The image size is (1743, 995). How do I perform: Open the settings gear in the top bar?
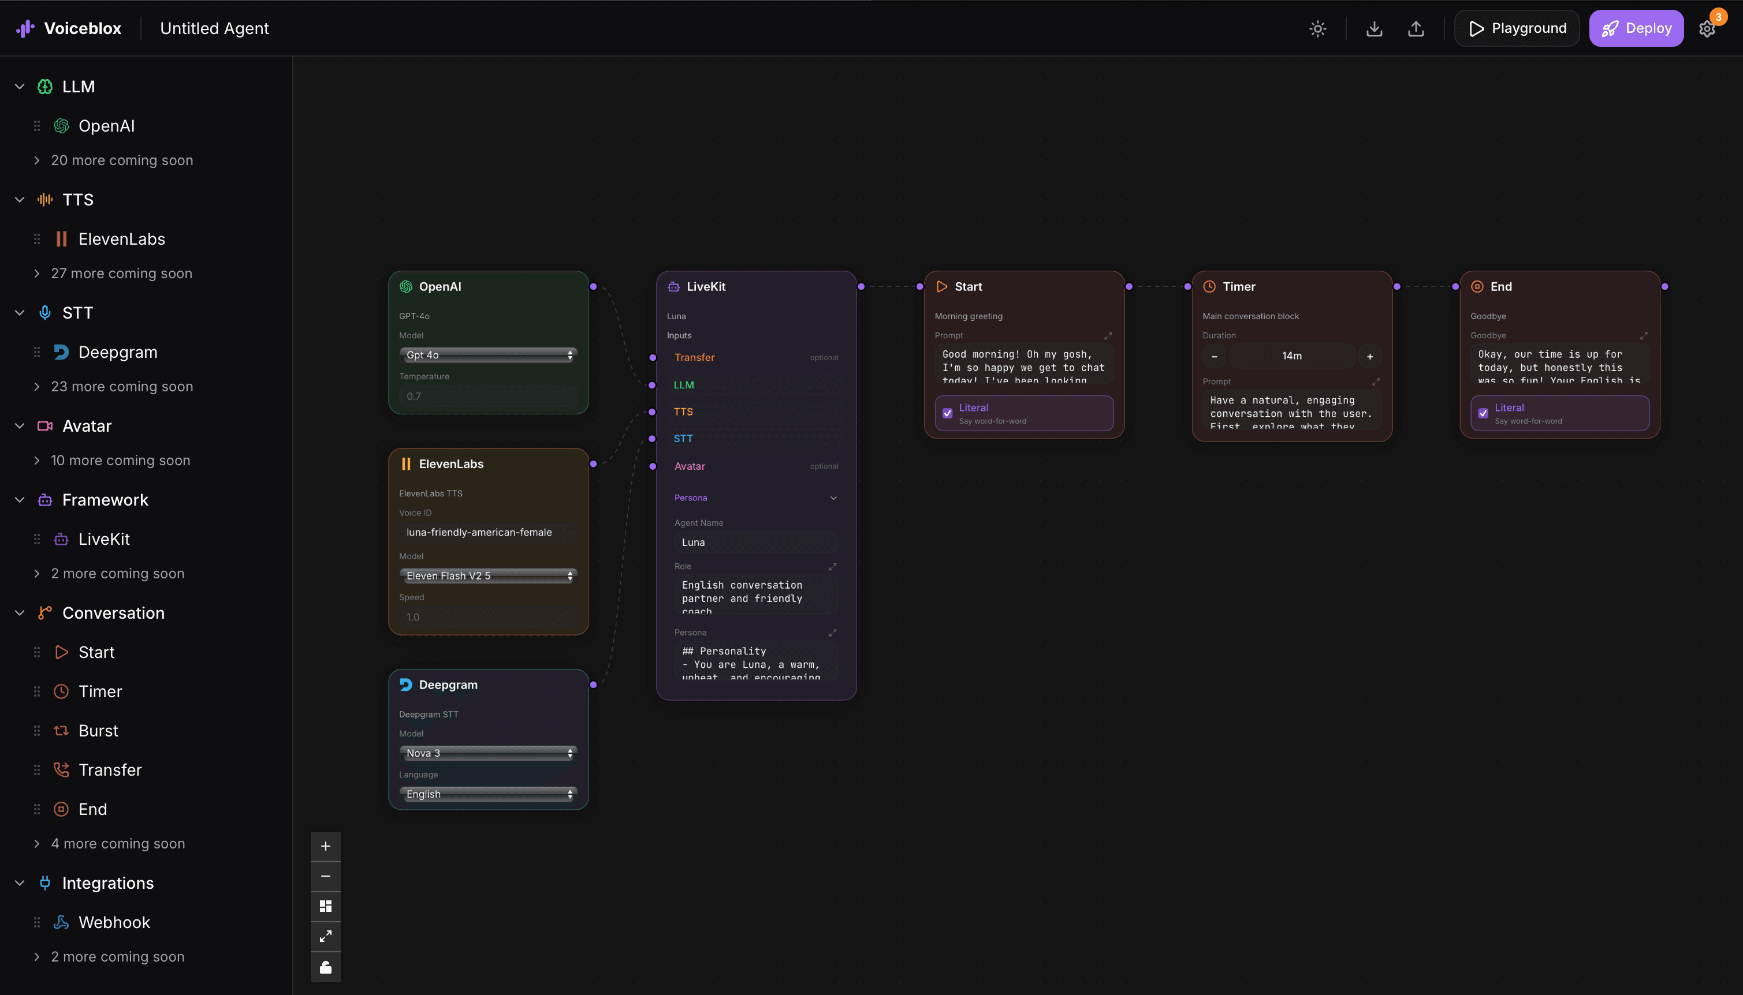(1707, 28)
